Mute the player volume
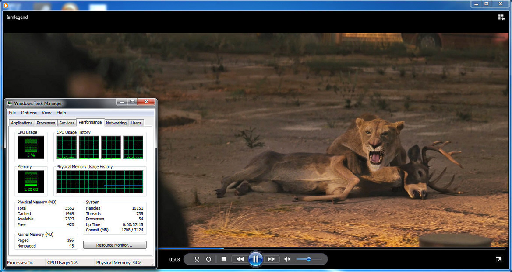This screenshot has width=512, height=272. coord(287,259)
